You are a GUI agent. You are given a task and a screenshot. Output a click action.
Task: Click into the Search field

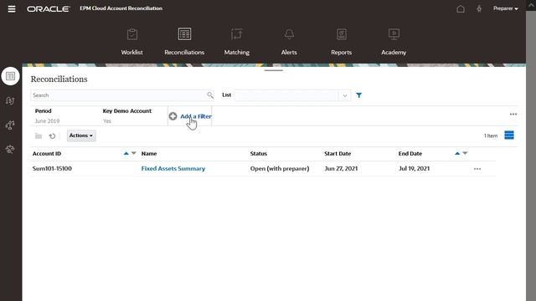click(118, 95)
